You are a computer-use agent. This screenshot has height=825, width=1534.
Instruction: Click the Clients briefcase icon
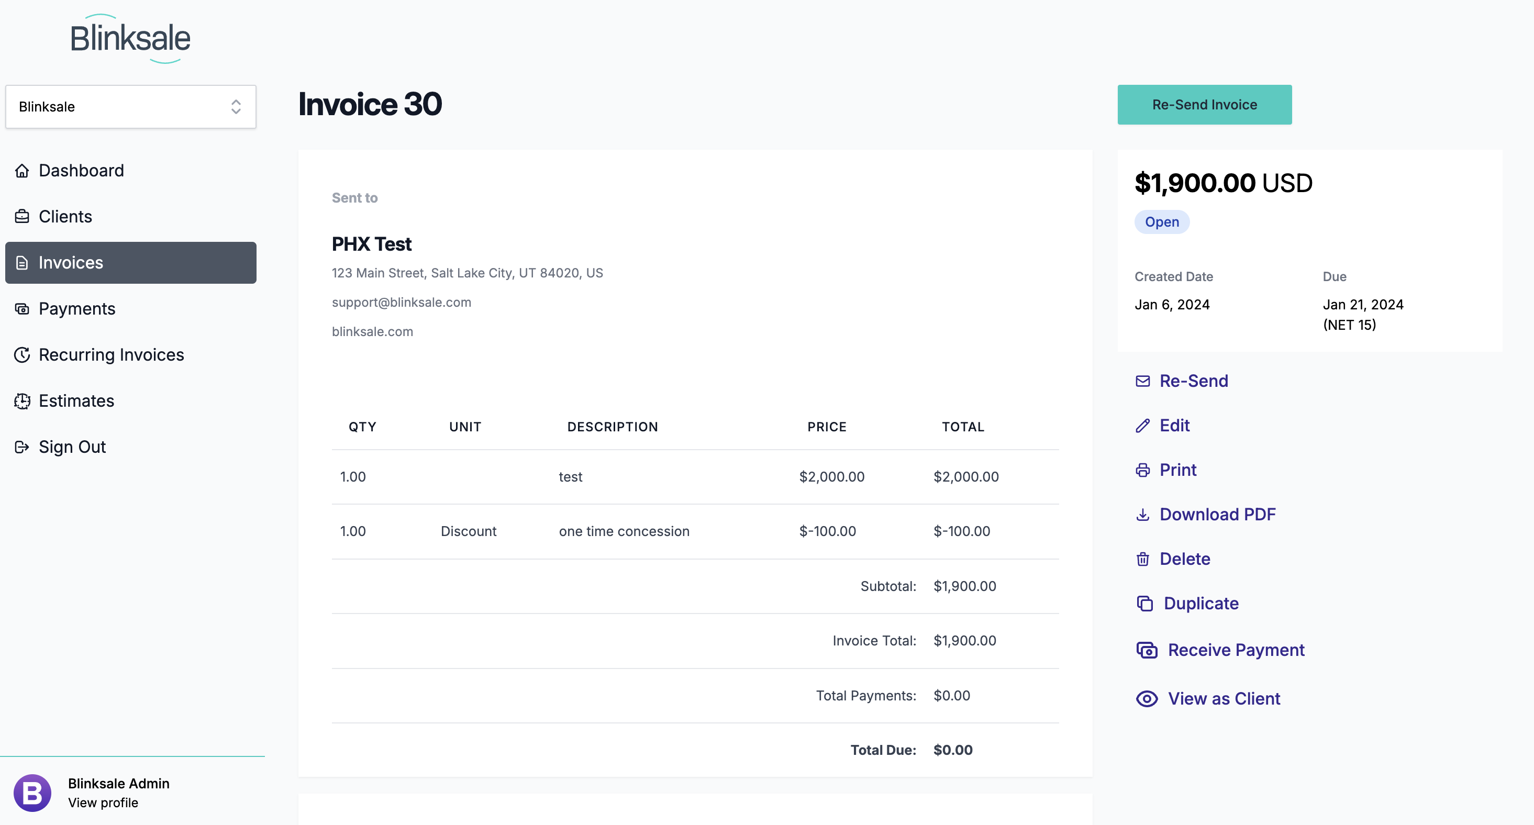(x=22, y=217)
